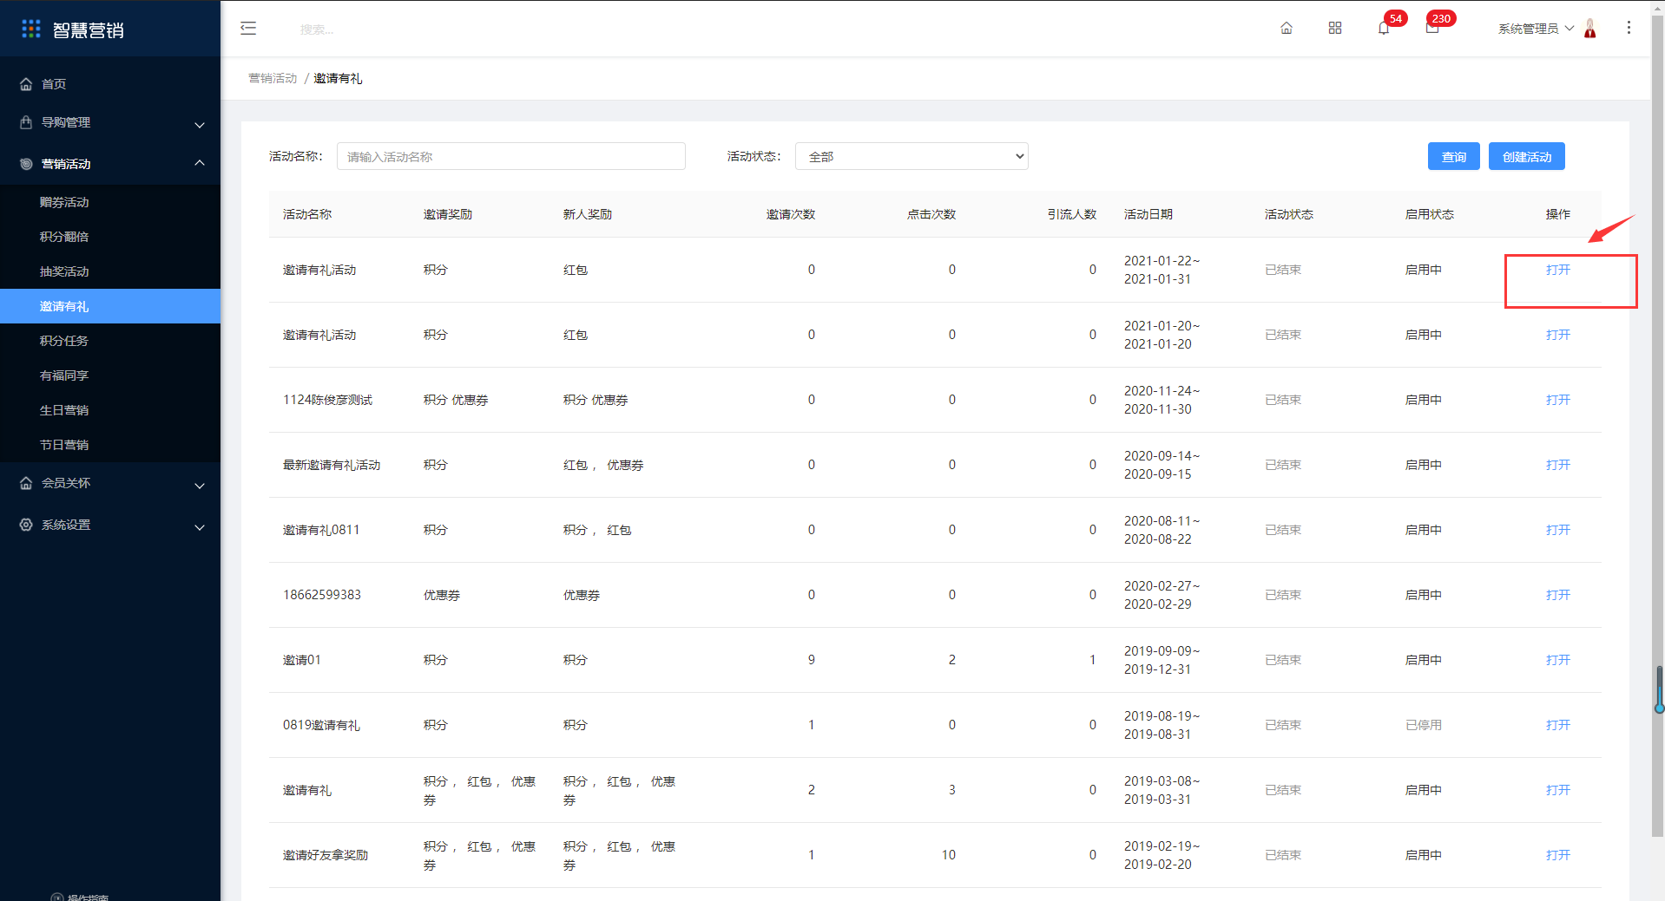Click the 1124陈俊彦测试 activity name
This screenshot has height=901, width=1665.
coord(327,400)
